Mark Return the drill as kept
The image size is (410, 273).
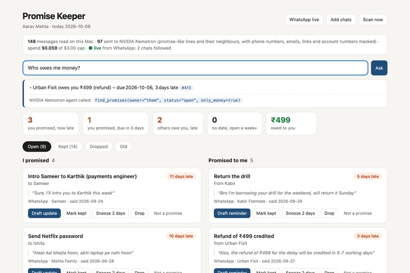pos(266,213)
